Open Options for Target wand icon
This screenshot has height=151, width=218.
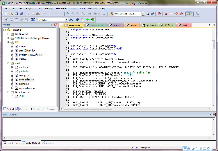(71, 19)
